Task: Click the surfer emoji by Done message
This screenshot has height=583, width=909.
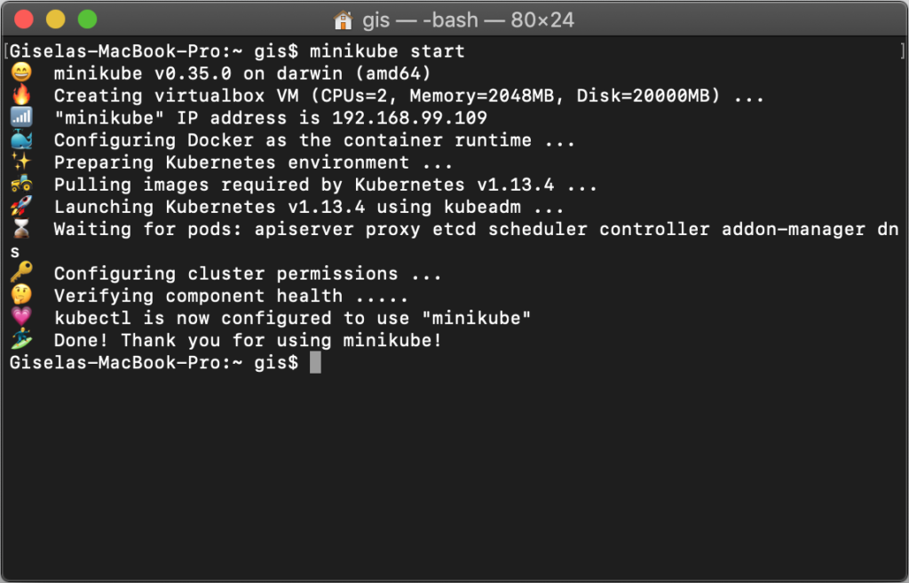Action: pyautogui.click(x=21, y=339)
